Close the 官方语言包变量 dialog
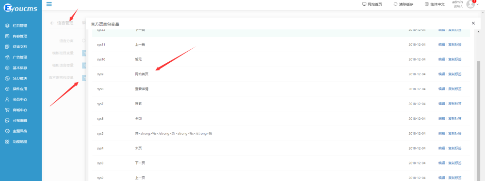Image resolution: width=485 pixels, height=181 pixels. [473, 23]
